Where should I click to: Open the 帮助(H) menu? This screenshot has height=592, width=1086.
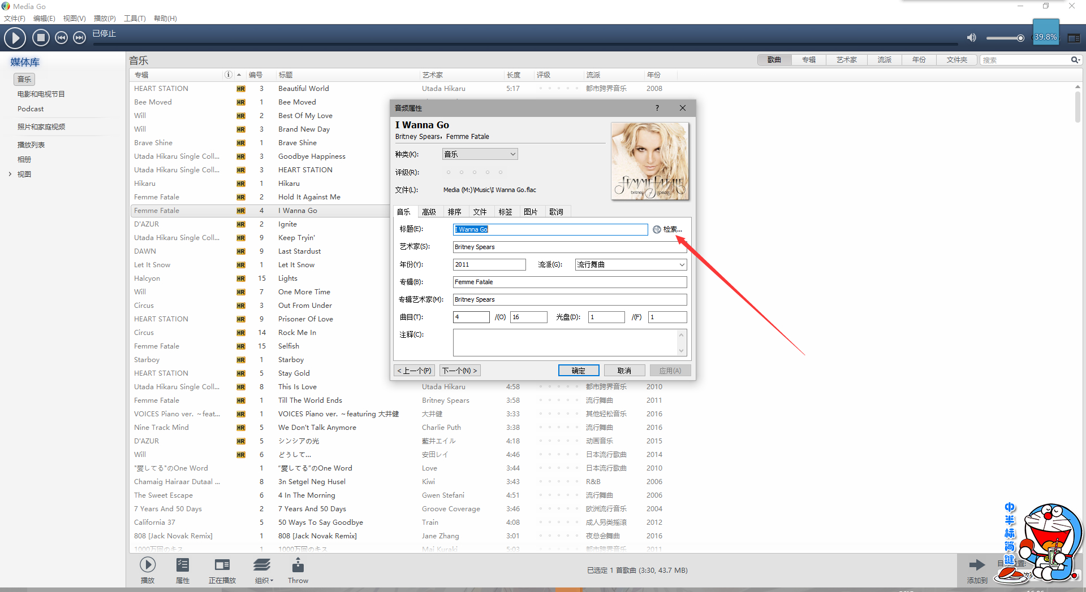165,19
